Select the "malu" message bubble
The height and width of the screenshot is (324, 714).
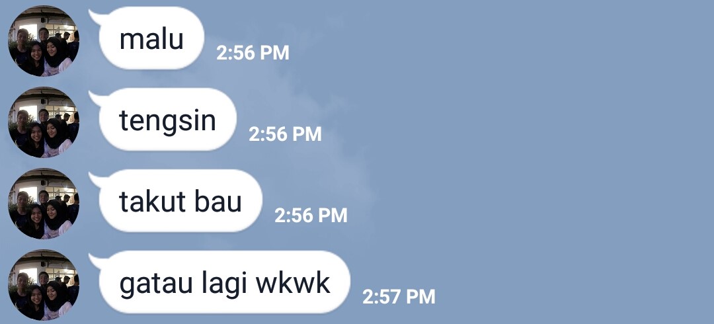tap(151, 38)
